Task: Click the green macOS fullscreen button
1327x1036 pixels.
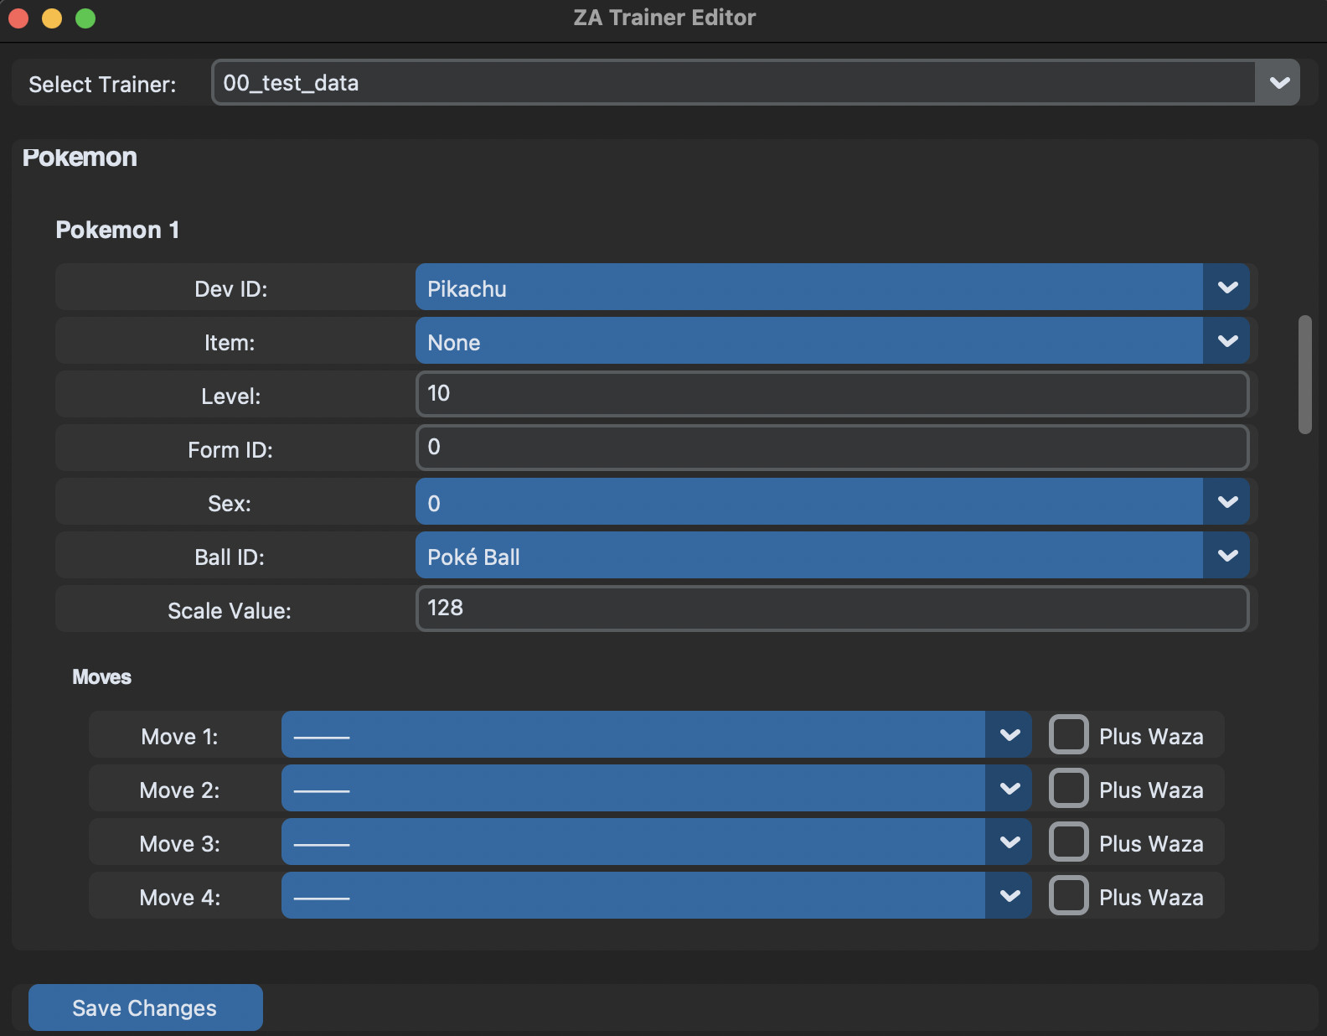Action: coord(85,18)
